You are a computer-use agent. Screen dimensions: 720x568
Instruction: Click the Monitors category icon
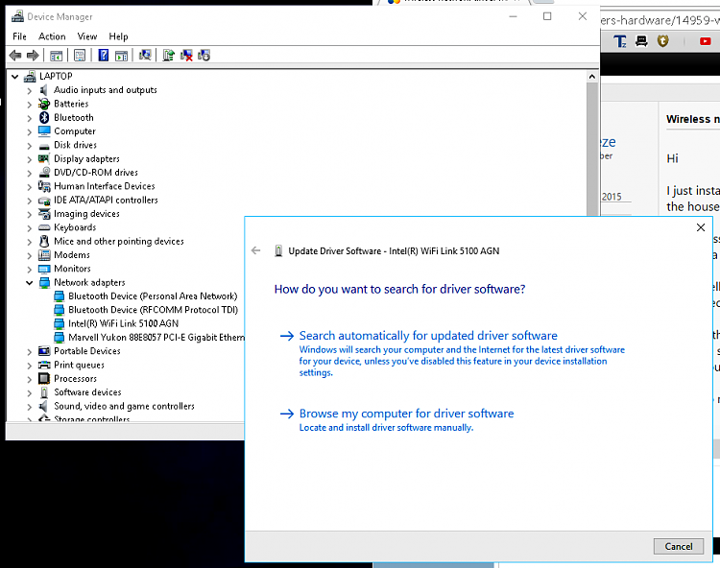click(44, 269)
